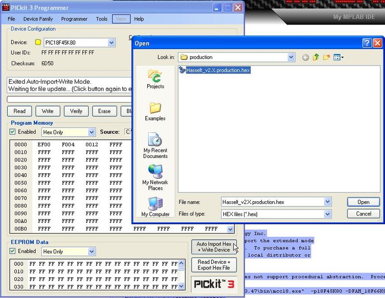Open the Look in folder dropdown
385x298 pixels.
291,57
